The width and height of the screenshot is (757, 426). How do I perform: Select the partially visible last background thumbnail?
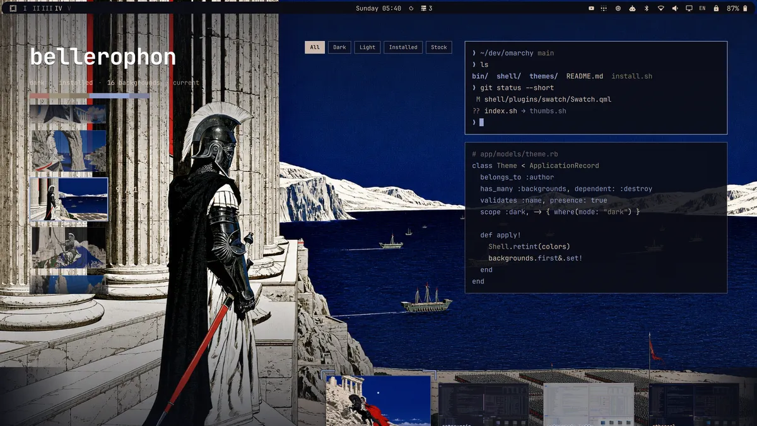click(x=67, y=283)
